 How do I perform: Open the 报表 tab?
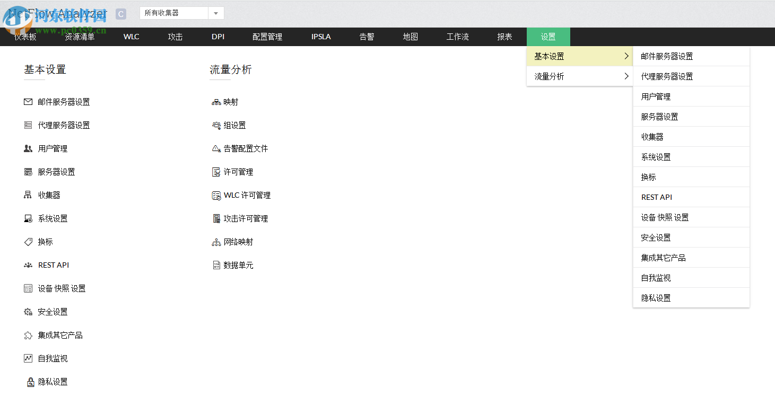(x=505, y=37)
